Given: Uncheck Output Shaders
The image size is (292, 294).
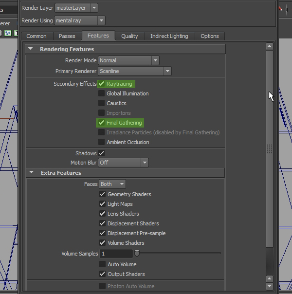Looking at the screenshot, I should [102, 274].
